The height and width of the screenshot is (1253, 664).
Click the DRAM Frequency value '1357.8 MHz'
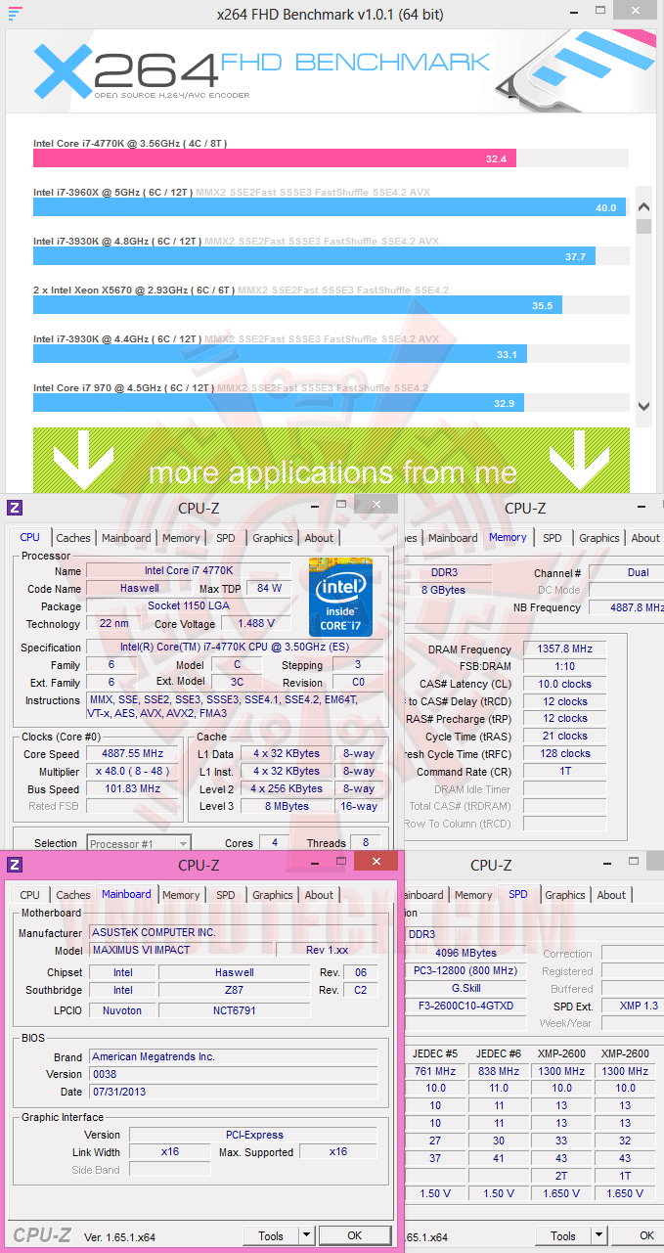point(564,649)
